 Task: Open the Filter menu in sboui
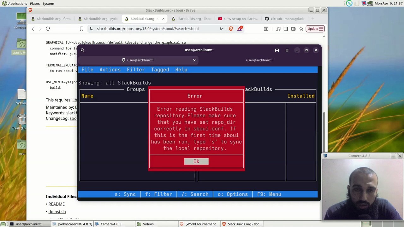coord(136,70)
